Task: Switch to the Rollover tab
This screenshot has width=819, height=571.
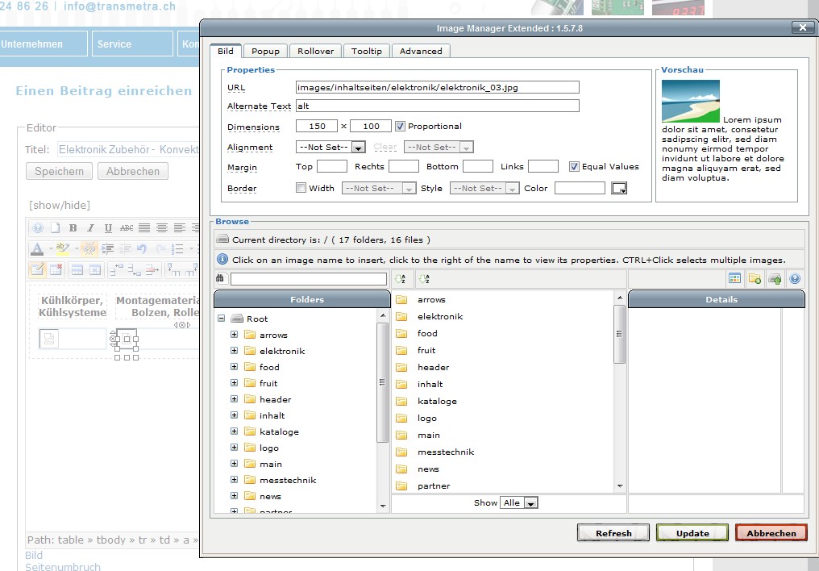Action: click(315, 51)
